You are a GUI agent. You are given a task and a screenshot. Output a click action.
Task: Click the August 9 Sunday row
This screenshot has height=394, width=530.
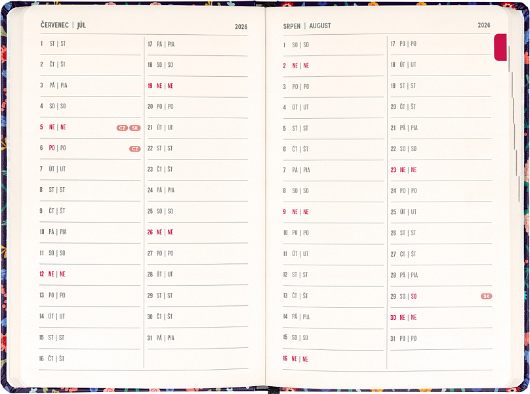pos(296,212)
